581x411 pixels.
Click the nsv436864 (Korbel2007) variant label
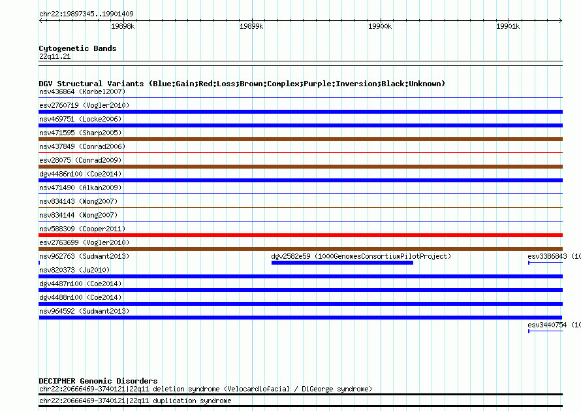pos(82,91)
